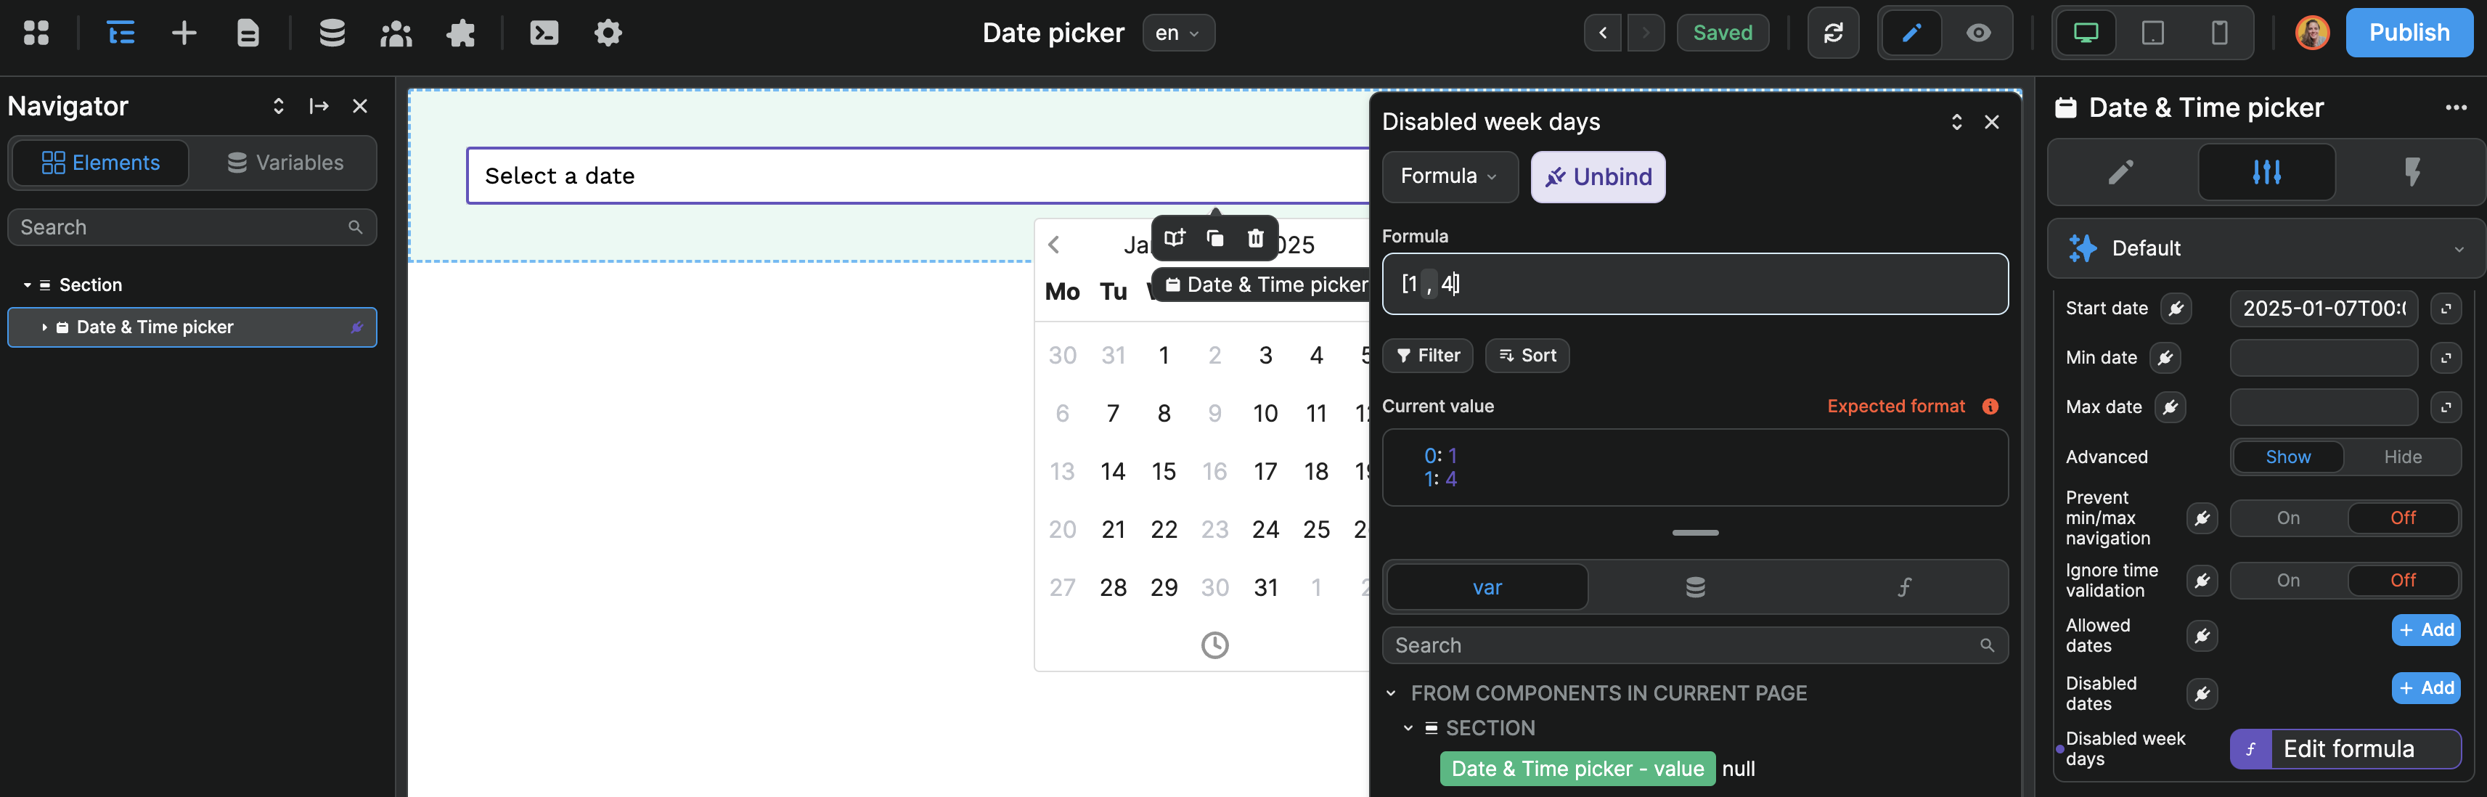2487x797 pixels.
Task: Open the pages document icon
Action: click(248, 33)
